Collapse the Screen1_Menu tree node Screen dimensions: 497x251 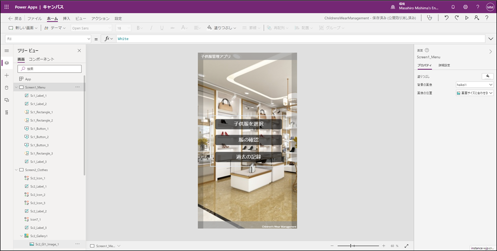point(16,87)
